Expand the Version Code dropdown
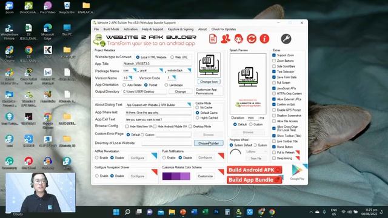This screenshot has width=388, height=218. (x=174, y=78)
